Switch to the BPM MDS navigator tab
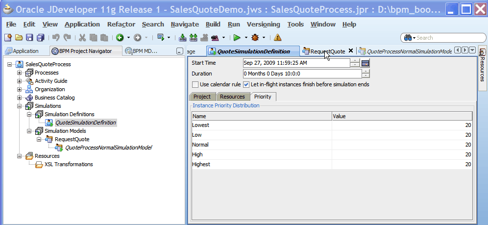This screenshot has height=225, width=488. click(x=142, y=51)
